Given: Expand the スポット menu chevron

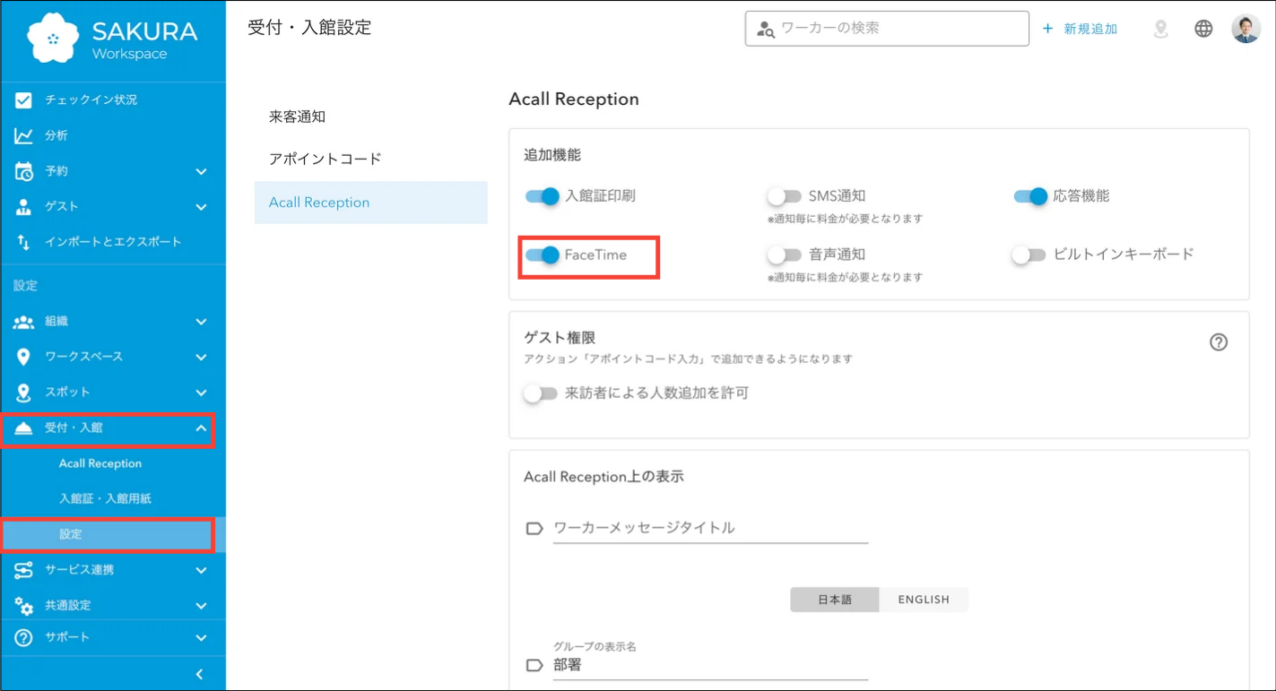Looking at the screenshot, I should pyautogui.click(x=201, y=393).
